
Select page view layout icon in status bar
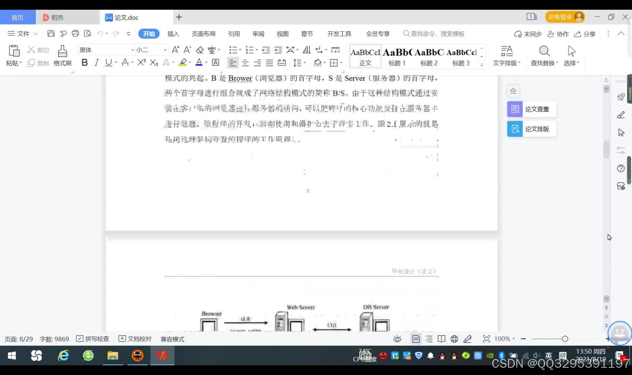pos(416,339)
